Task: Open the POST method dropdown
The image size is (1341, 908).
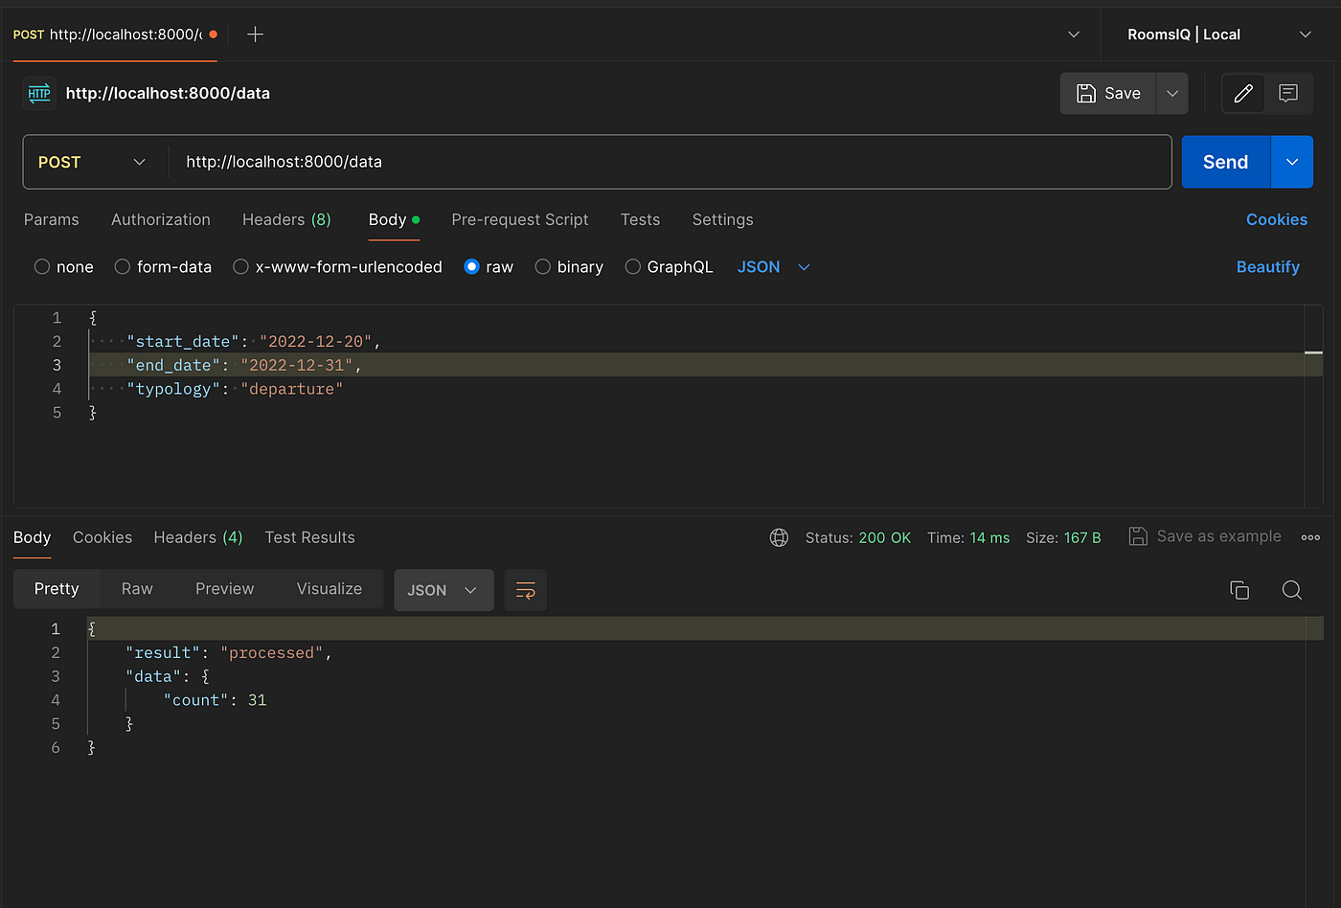Action: coord(92,162)
